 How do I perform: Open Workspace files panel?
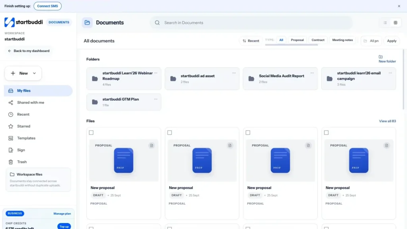[x=38, y=180]
